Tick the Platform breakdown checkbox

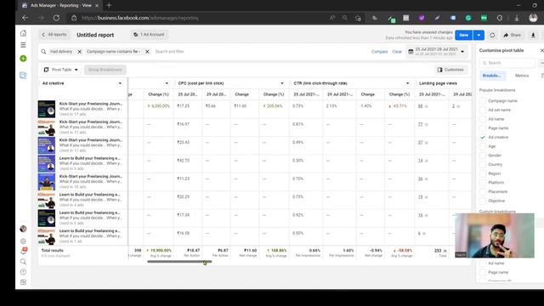(x=483, y=183)
